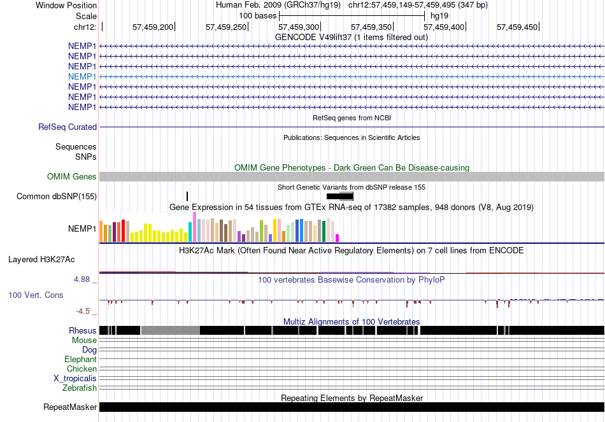Image resolution: width=605 pixels, height=422 pixels.
Task: Open Repeating Elements by RepeatMasker title
Action: tap(352, 398)
